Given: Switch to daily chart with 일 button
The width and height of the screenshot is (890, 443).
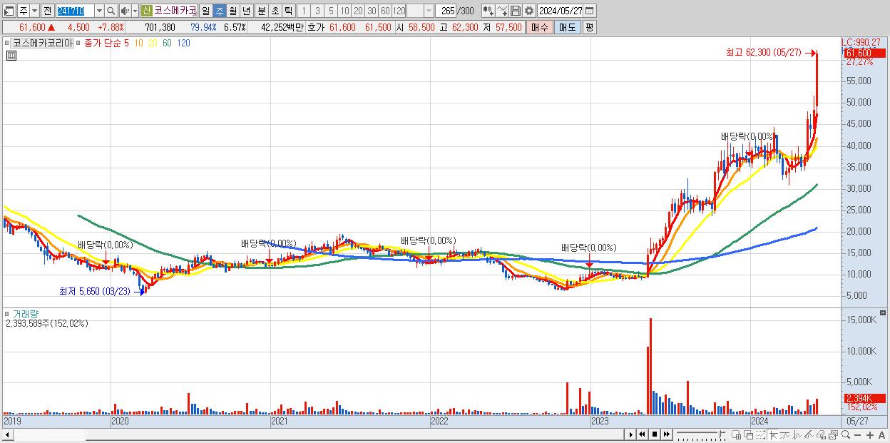Looking at the screenshot, I should coord(205,11).
